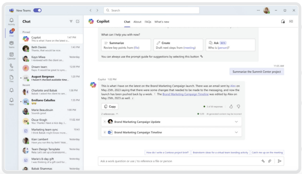
Task: Switch to the What's new tab
Action: click(162, 22)
